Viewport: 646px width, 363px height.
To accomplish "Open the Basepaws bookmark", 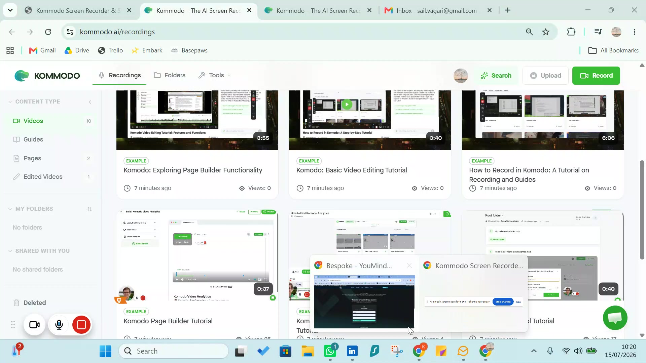I will (x=189, y=50).
